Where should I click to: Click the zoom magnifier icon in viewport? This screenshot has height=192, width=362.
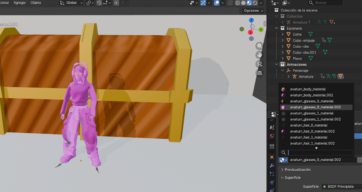tap(259, 46)
